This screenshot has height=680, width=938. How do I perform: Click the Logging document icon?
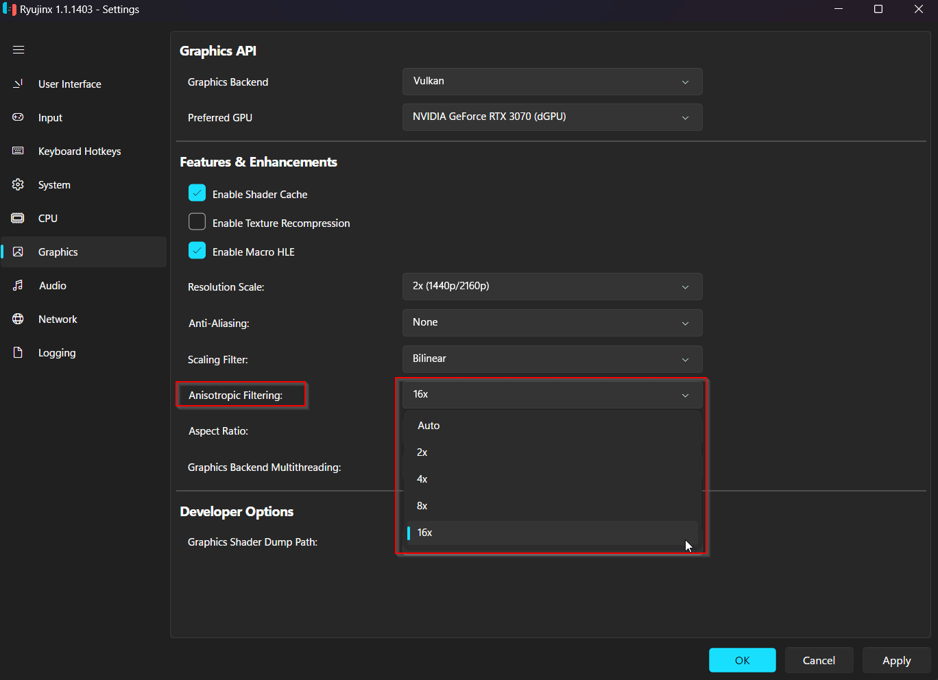coord(19,352)
